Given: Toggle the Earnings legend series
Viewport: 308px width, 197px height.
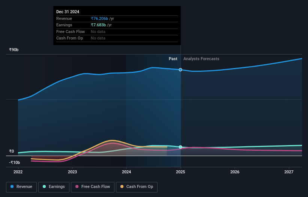Looking at the screenshot, I should (54, 187).
